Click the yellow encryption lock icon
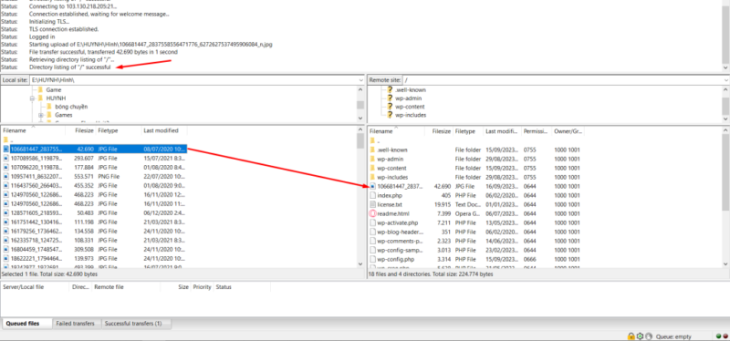The image size is (730, 341). click(631, 336)
